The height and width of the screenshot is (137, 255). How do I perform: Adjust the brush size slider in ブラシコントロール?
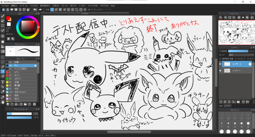click(x=19, y=114)
